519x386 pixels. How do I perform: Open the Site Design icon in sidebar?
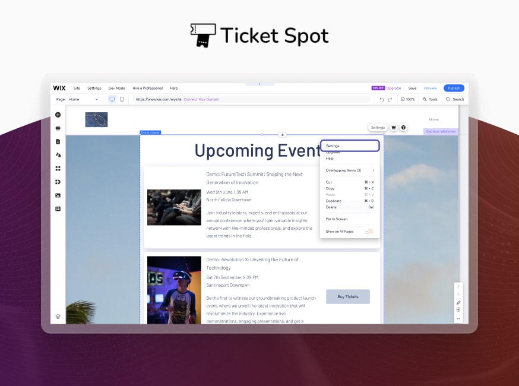point(58,154)
